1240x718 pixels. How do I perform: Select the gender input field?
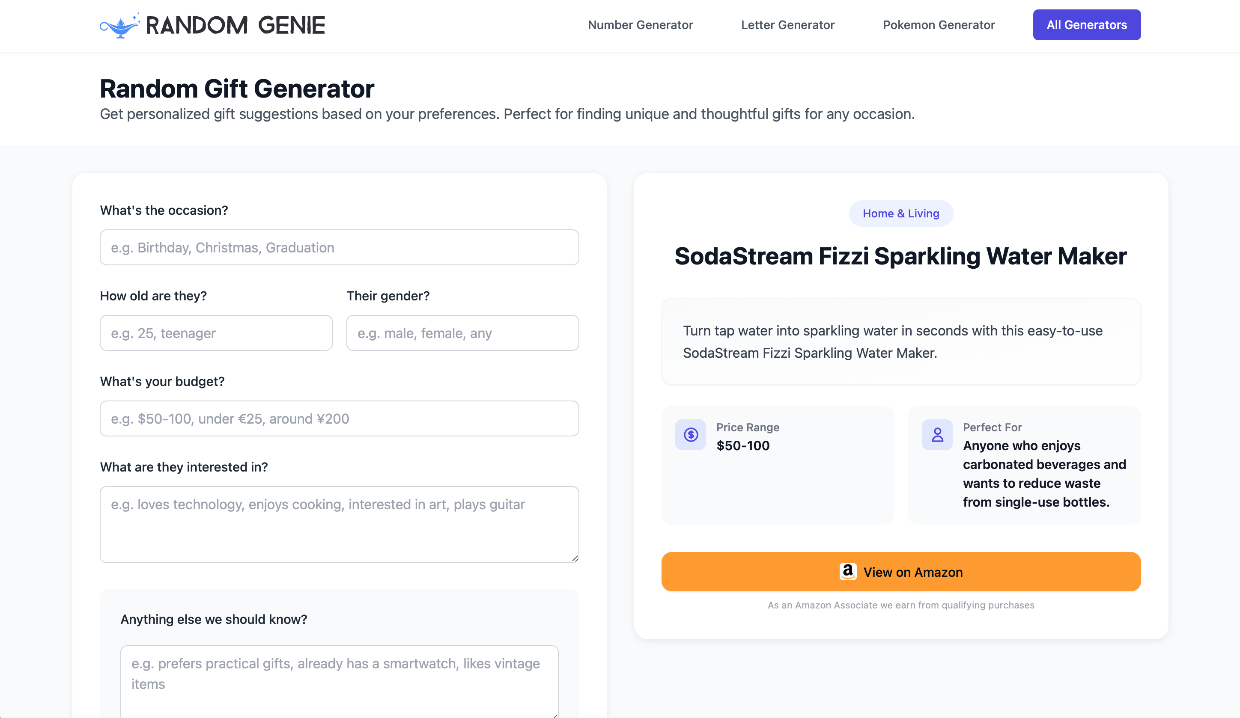462,333
